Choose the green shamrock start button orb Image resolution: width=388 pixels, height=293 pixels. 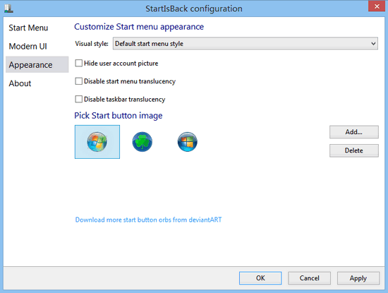tap(143, 142)
